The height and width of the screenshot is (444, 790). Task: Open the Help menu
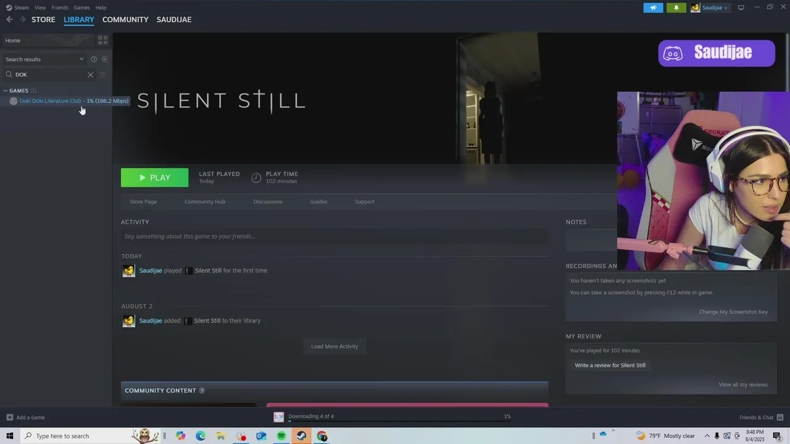[101, 7]
